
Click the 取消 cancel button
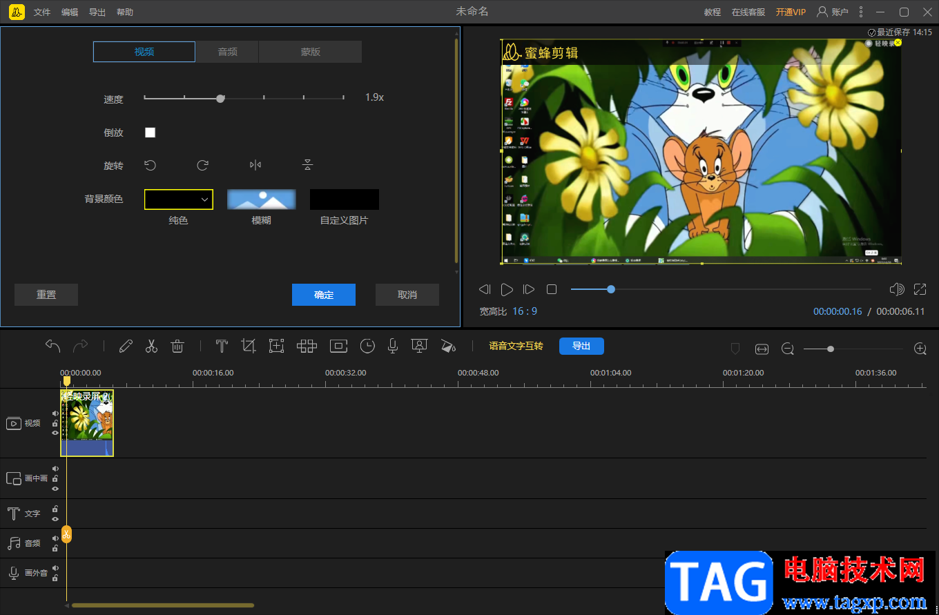click(x=407, y=295)
